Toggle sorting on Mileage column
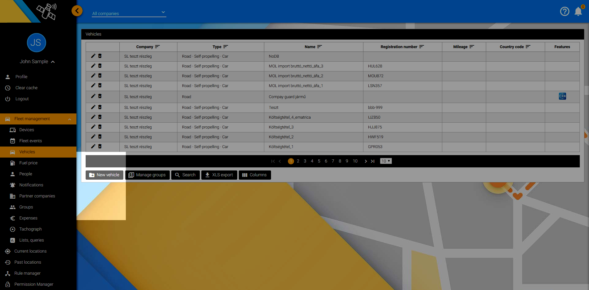 471,47
